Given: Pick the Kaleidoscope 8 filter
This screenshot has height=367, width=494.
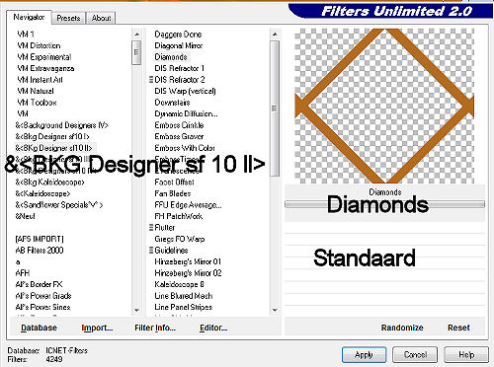Looking at the screenshot, I should tap(179, 284).
